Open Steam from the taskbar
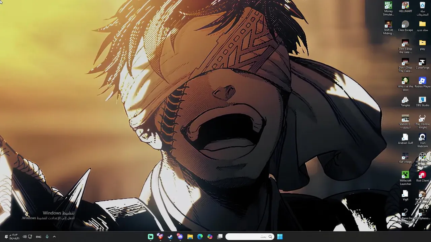The width and height of the screenshot is (431, 242). [170, 237]
